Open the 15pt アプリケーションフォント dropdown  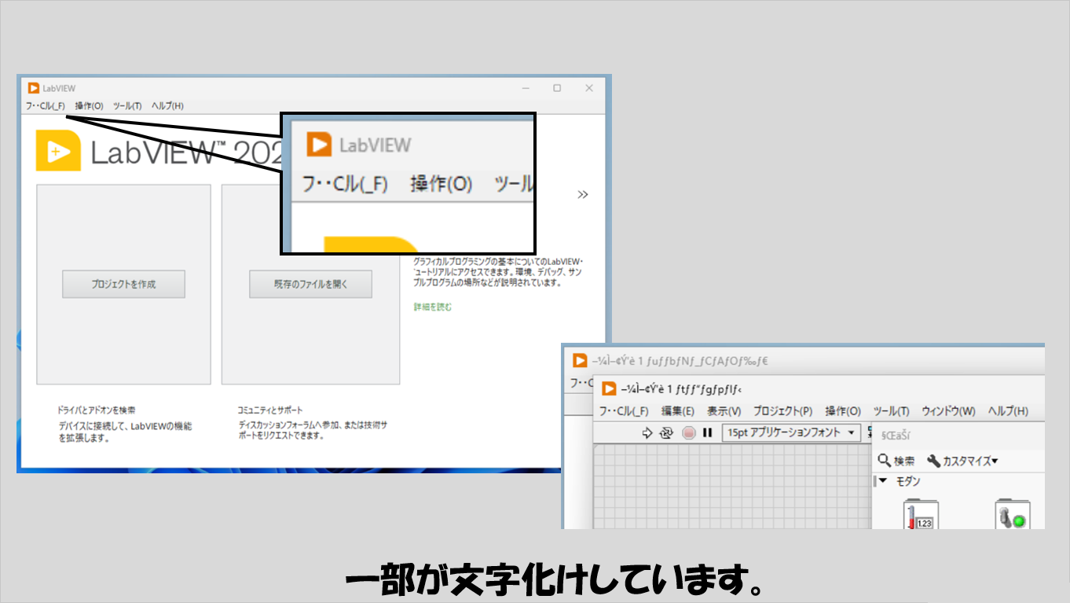tap(791, 432)
